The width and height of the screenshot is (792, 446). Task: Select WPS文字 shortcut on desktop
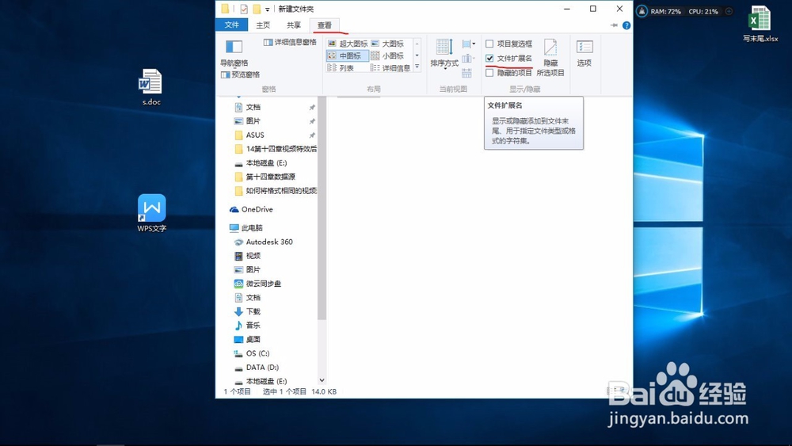tap(151, 213)
